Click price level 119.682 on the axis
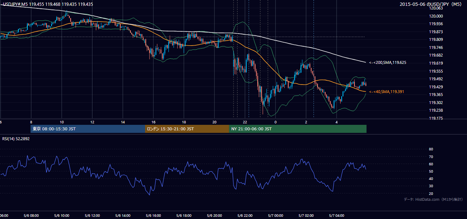Image resolution: width=467 pixels, height=219 pixels. tap(436, 55)
